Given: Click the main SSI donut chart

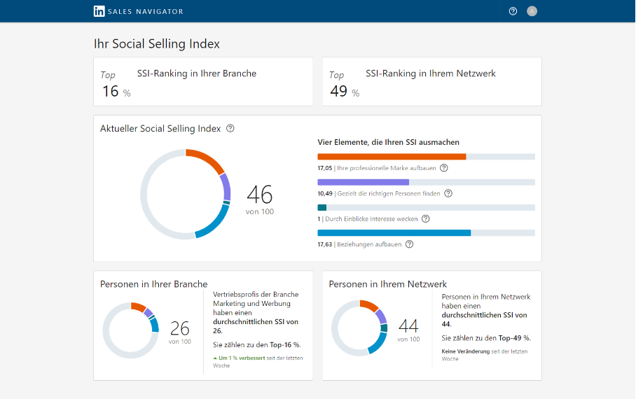Looking at the screenshot, I should click(x=186, y=194).
